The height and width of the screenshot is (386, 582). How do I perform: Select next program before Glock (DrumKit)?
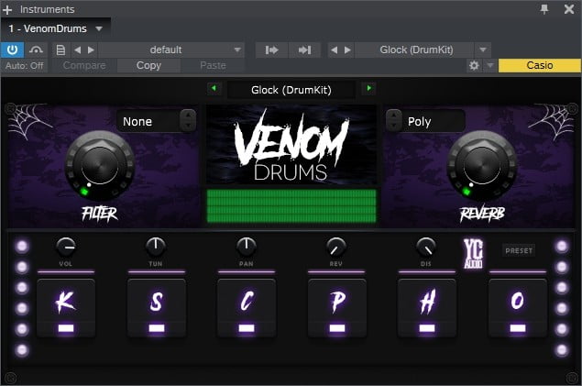pyautogui.click(x=347, y=50)
